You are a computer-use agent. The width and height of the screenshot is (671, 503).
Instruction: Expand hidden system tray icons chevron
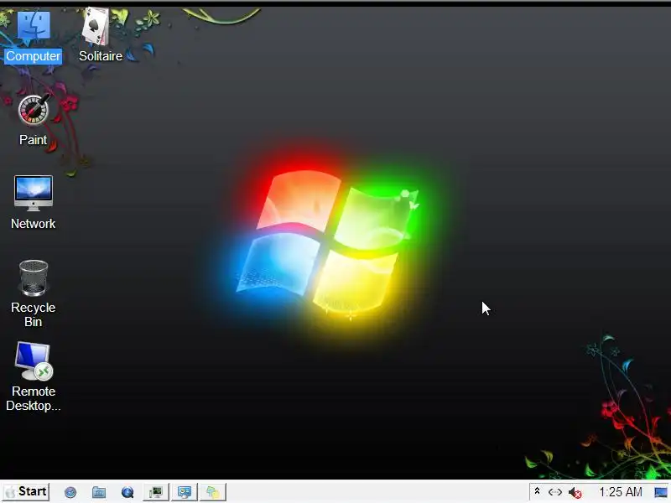537,491
